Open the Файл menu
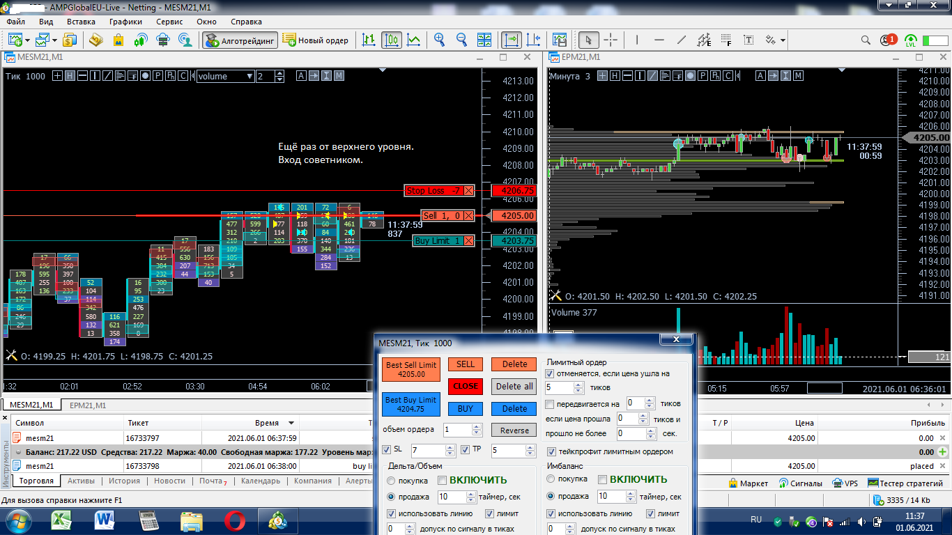This screenshot has height=535, width=952. tap(16, 22)
